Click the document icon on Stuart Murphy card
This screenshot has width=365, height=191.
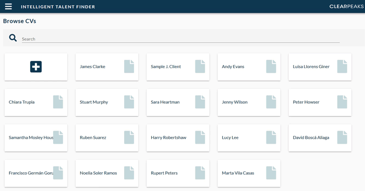pyautogui.click(x=129, y=102)
